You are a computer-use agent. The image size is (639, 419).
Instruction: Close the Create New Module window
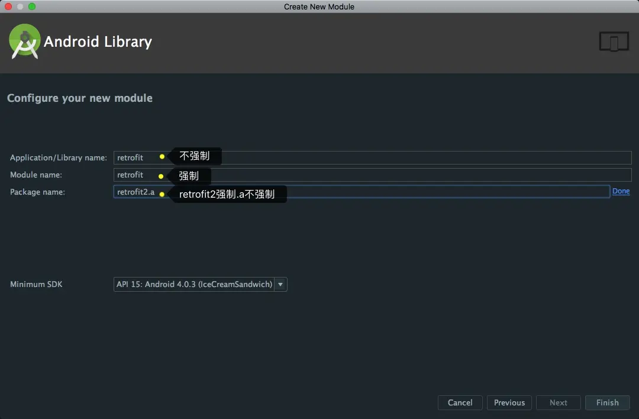(x=8, y=7)
